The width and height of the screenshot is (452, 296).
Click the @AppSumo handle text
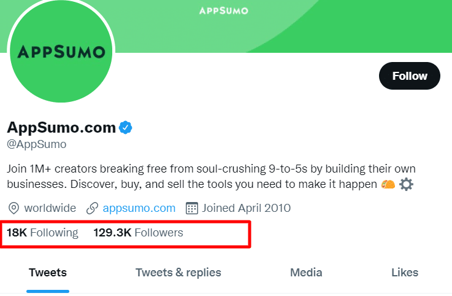point(37,144)
